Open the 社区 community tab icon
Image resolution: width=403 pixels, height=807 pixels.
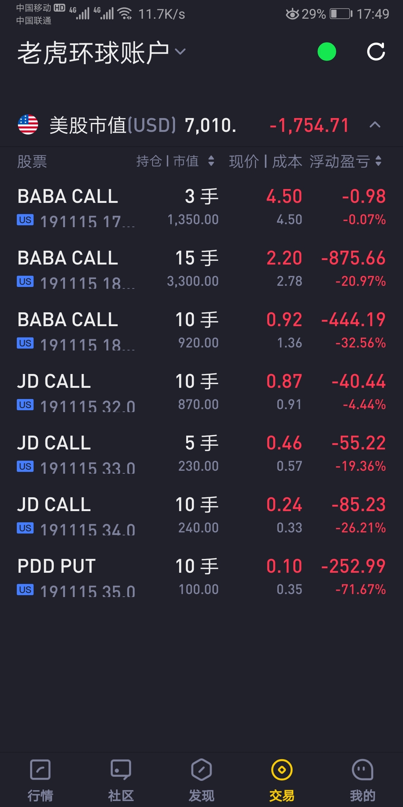(x=121, y=770)
